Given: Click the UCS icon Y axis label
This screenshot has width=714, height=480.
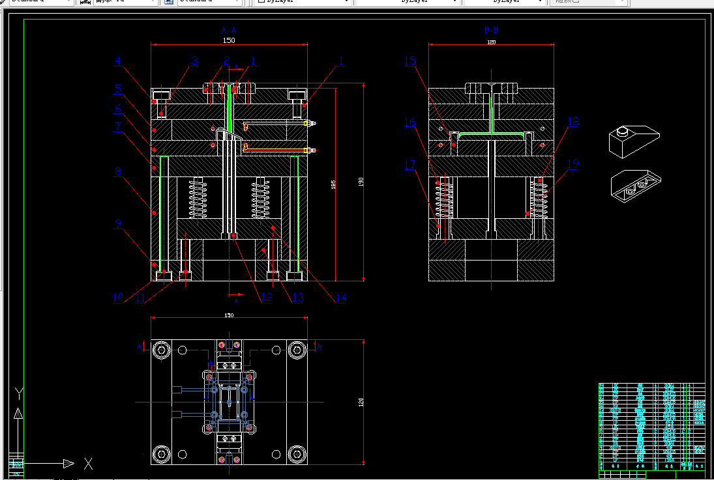Looking at the screenshot, I should (x=18, y=392).
